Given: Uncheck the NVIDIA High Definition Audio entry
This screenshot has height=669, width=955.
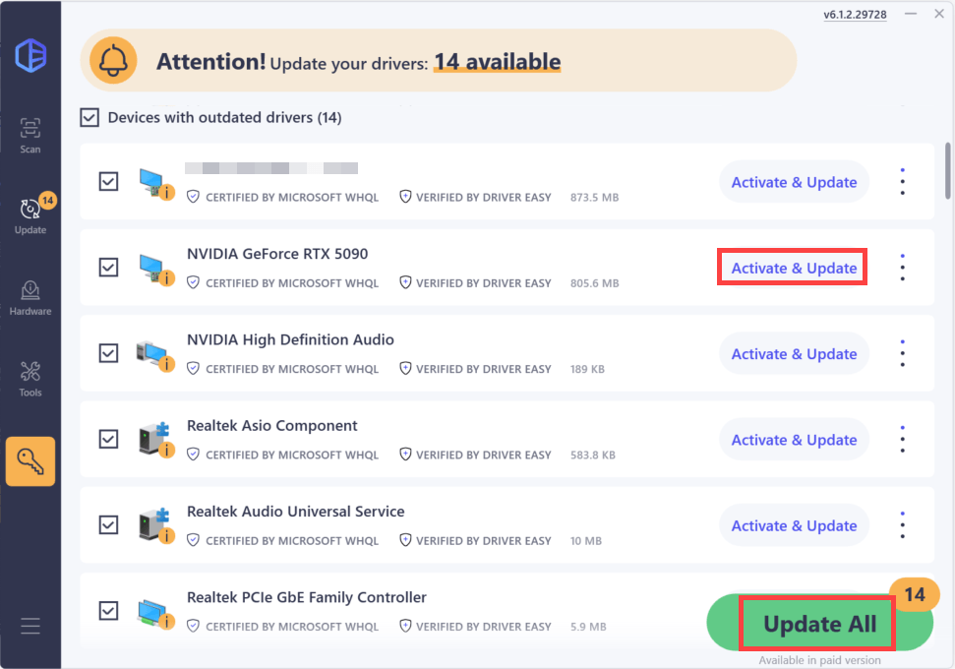Looking at the screenshot, I should 108,353.
